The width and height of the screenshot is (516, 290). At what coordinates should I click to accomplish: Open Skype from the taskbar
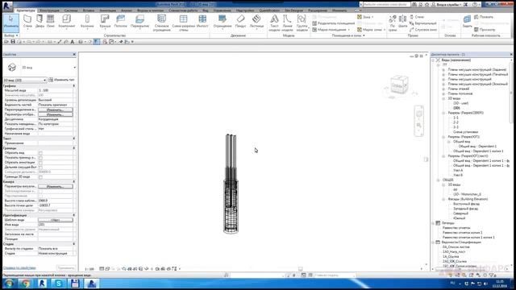59,283
